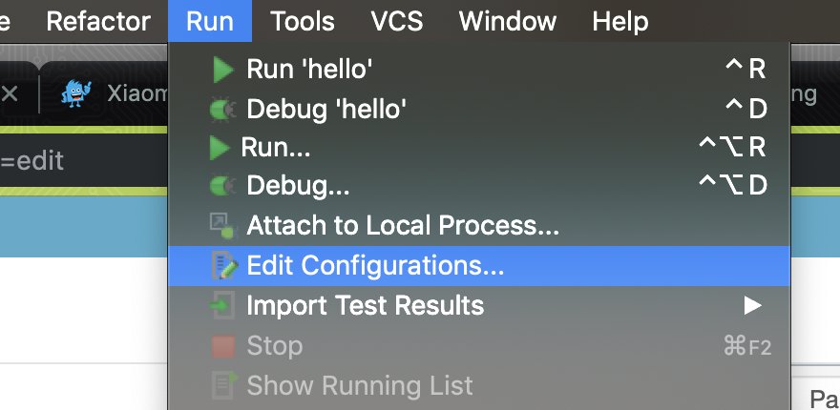
Task: Open the Refactor menu
Action: coord(98,21)
